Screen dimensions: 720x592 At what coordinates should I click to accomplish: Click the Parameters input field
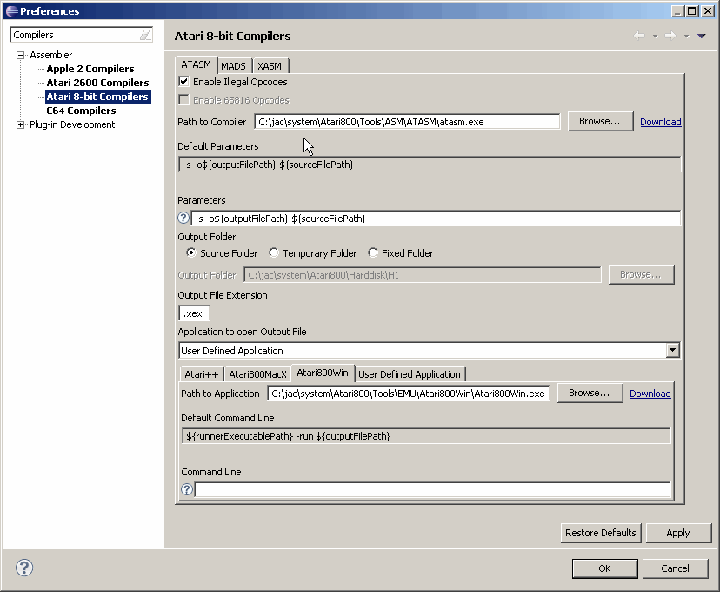(436, 219)
